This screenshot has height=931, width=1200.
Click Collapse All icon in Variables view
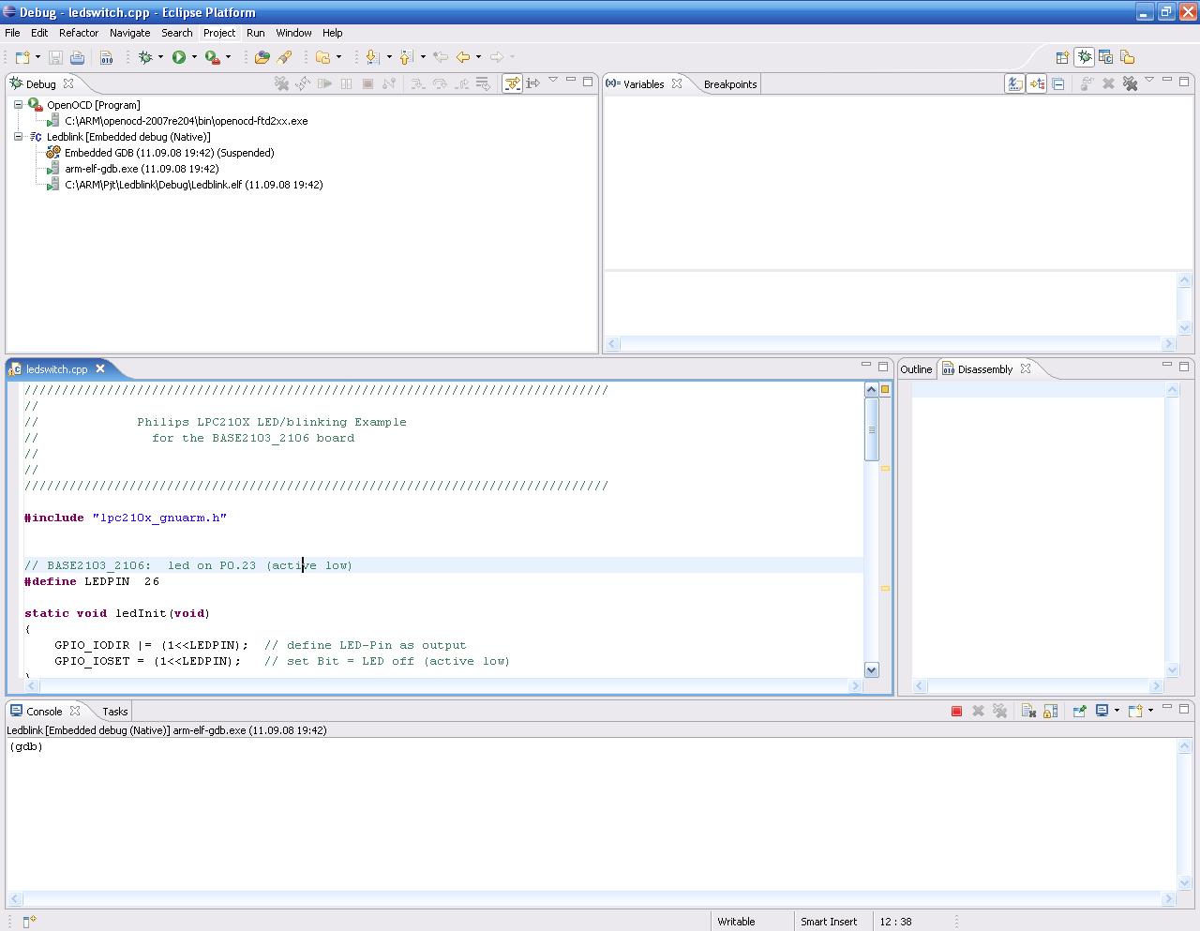click(1058, 84)
